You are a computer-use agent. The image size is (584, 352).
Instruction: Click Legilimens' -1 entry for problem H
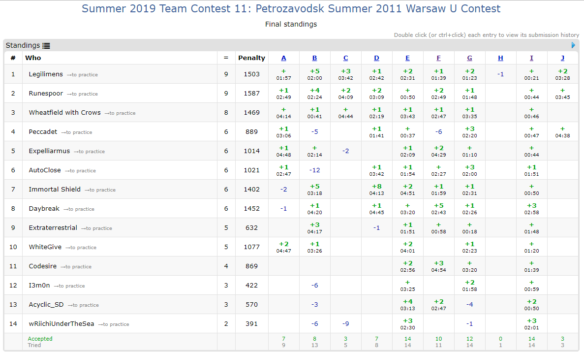(x=500, y=74)
